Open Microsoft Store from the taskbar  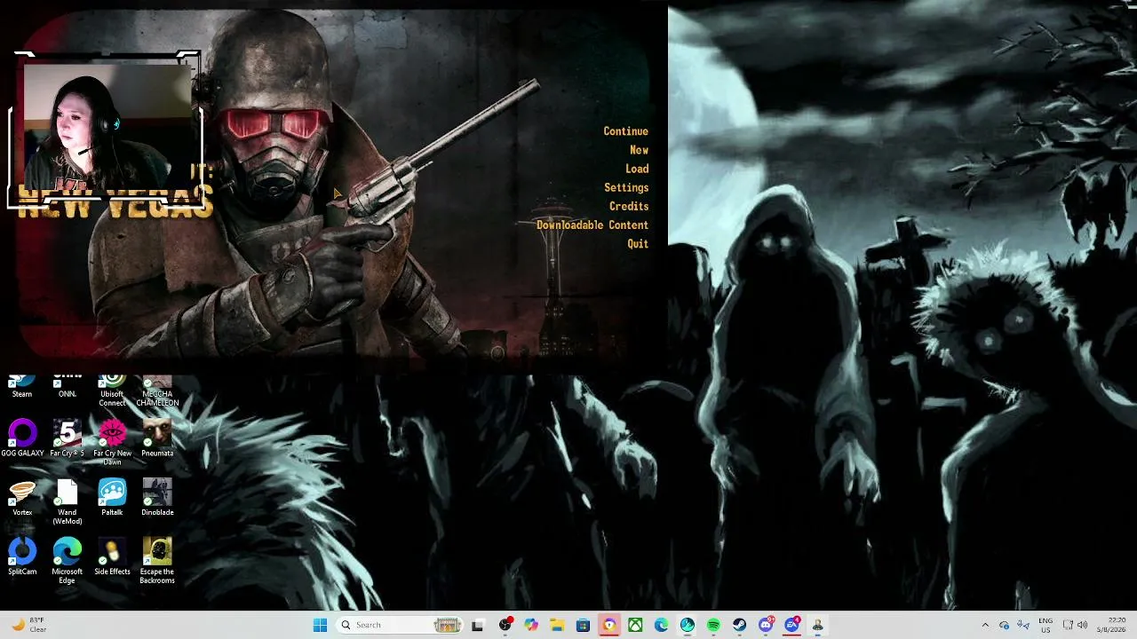tap(583, 625)
